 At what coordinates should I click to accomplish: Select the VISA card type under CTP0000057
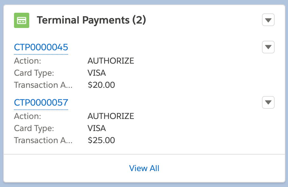coord(97,128)
